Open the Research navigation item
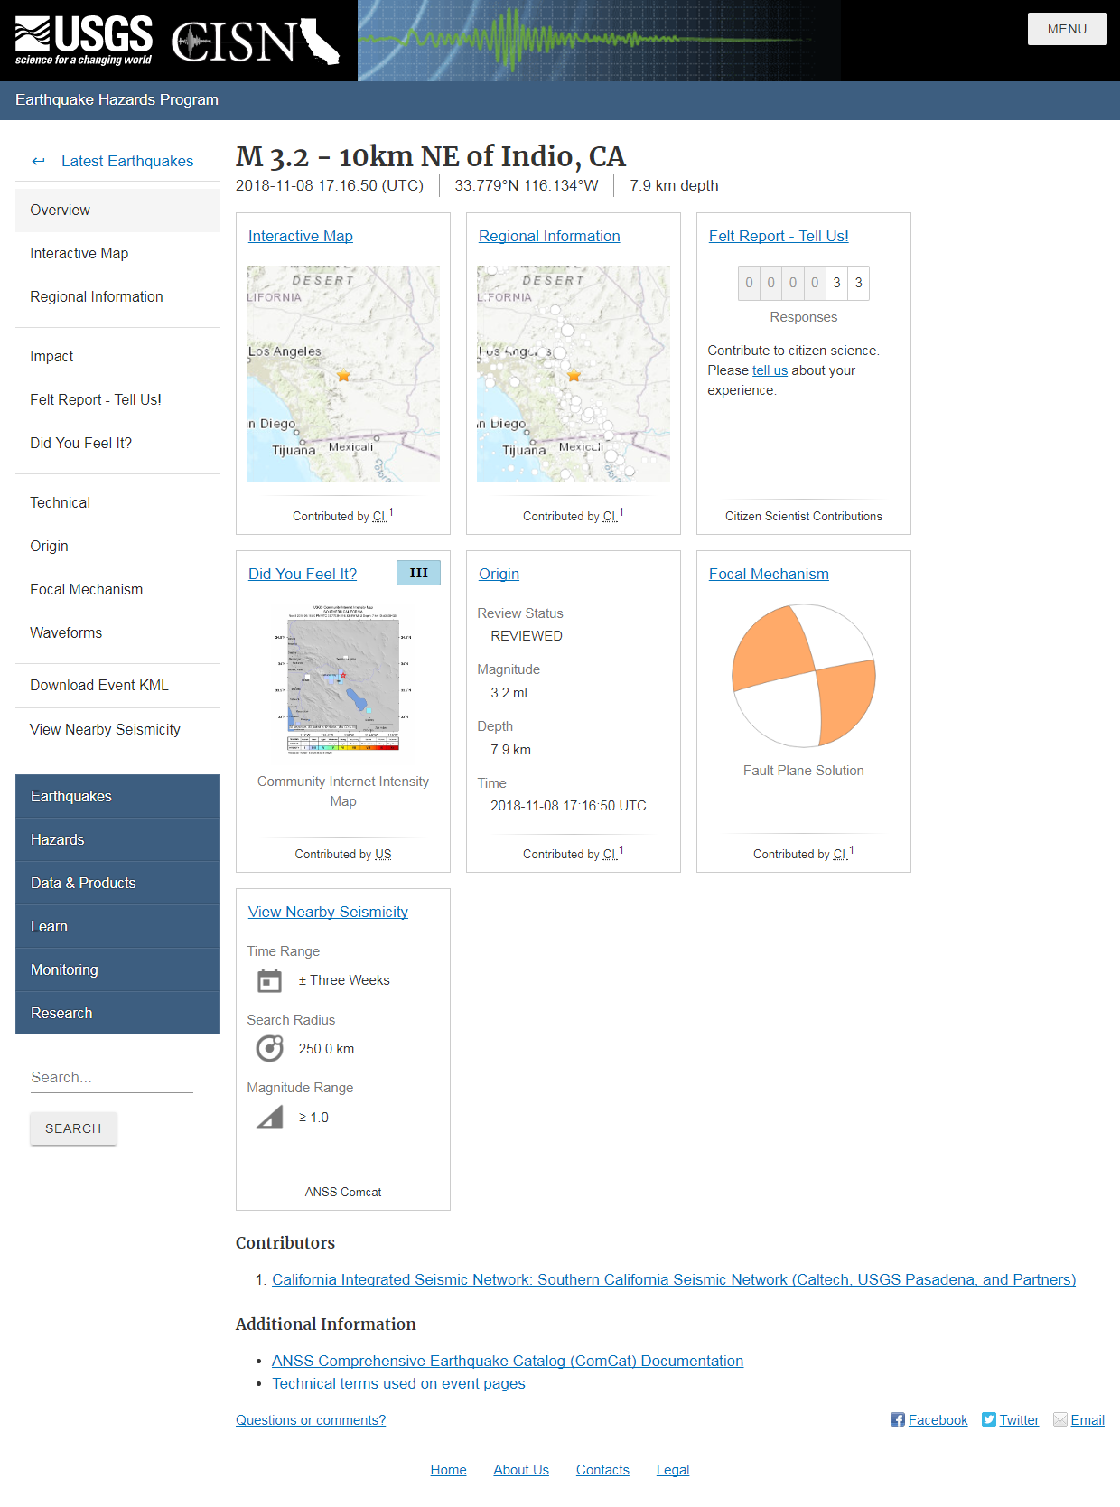 pyautogui.click(x=117, y=1013)
